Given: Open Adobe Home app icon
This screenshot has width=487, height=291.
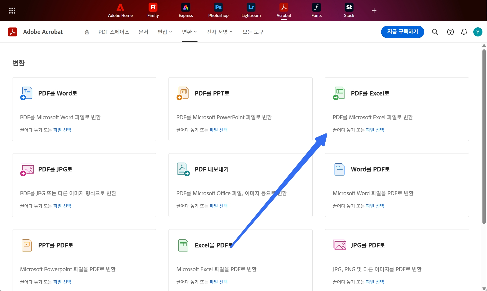Looking at the screenshot, I should 120,10.
